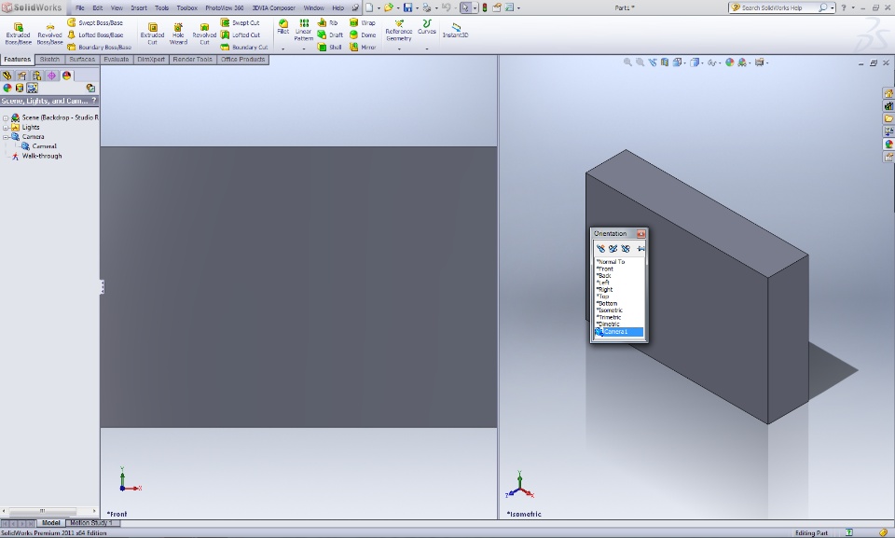
Task: Click the Search SolidWorks Help field
Action: 778,8
